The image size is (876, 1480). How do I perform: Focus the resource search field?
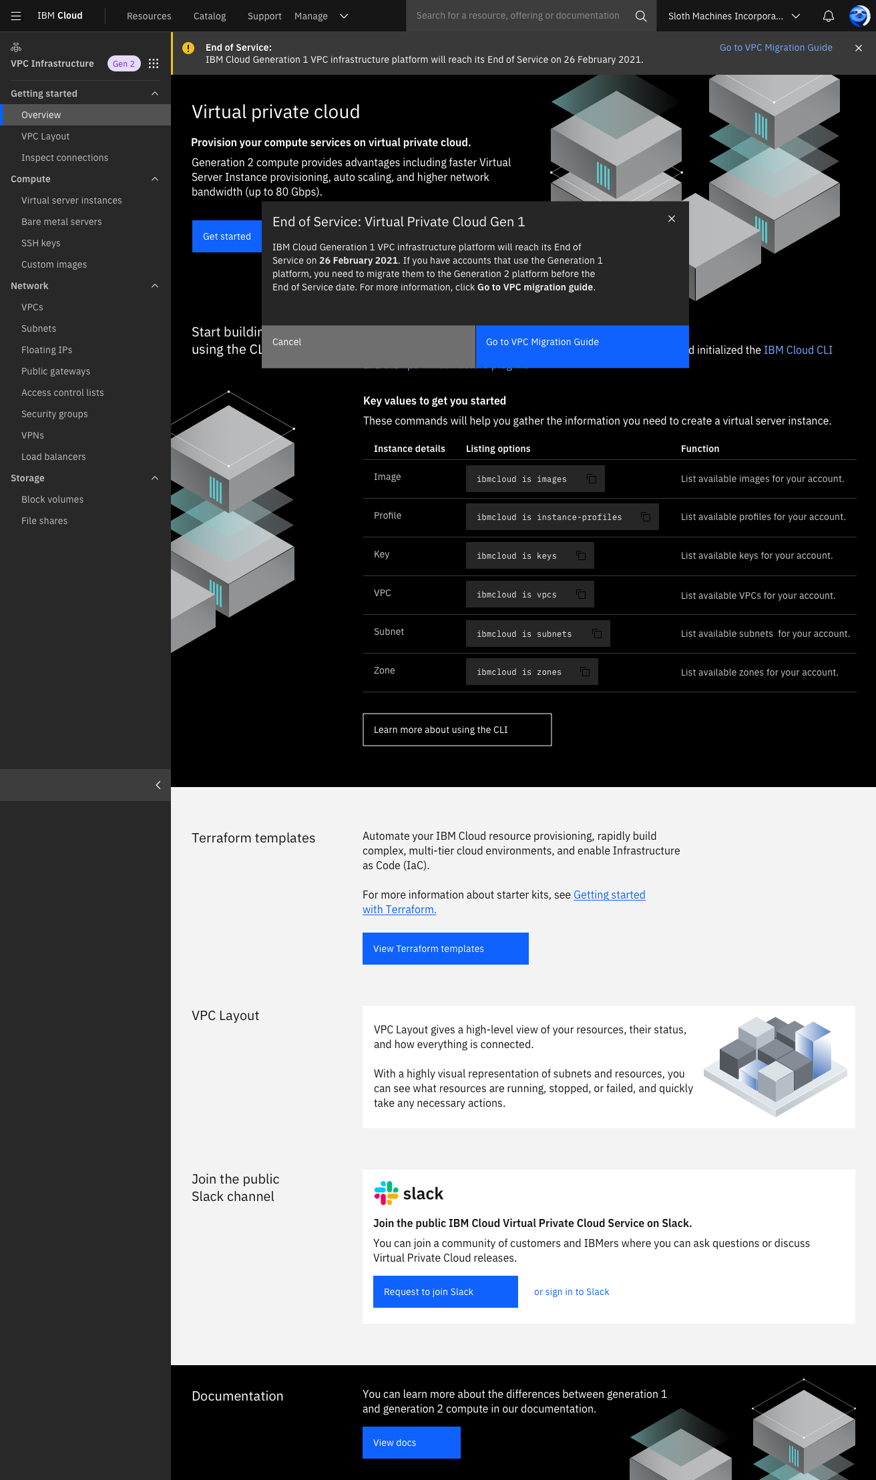[x=518, y=15]
